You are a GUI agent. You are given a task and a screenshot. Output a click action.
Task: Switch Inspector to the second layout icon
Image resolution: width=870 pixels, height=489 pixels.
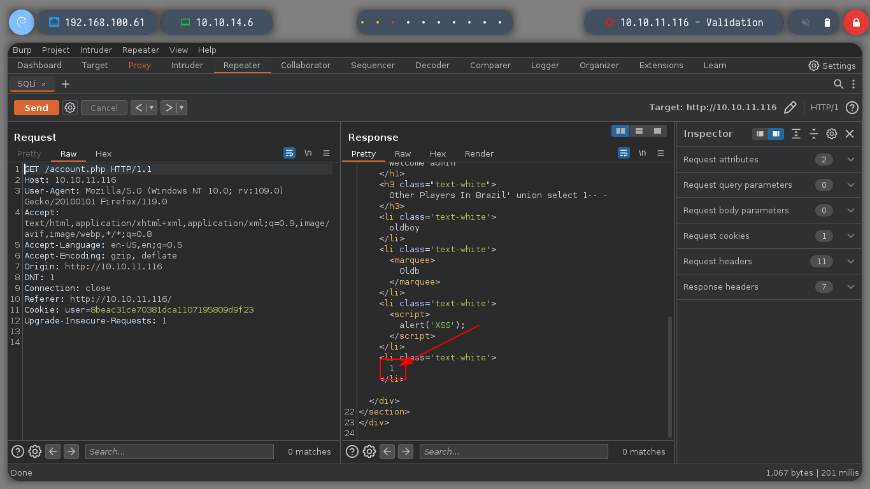click(x=776, y=134)
